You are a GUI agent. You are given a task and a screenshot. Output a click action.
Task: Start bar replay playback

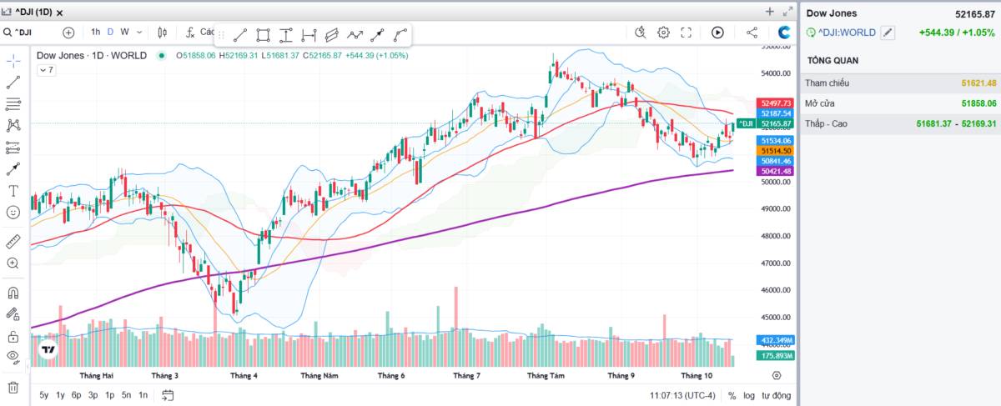pyautogui.click(x=717, y=32)
